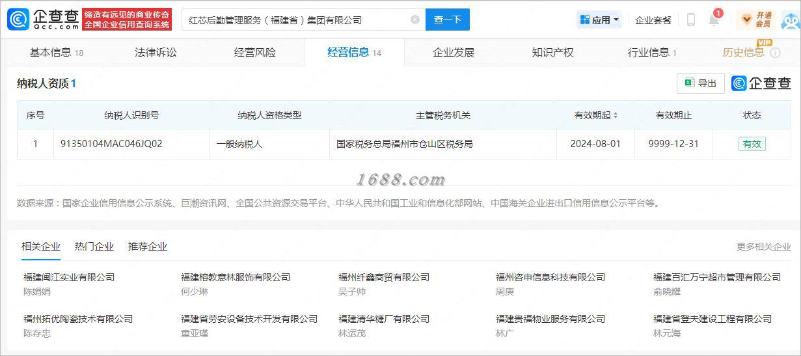Open 福建榕敕意林服饰有限公司 company link

236,277
